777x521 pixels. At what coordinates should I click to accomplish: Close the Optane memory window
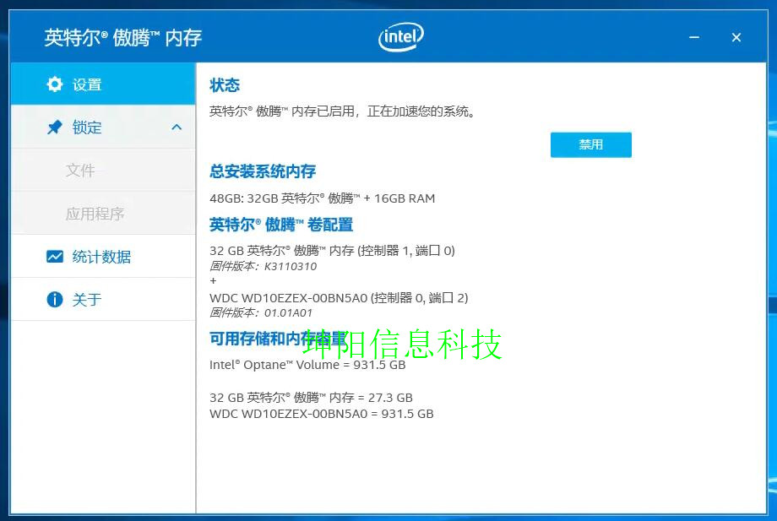[736, 37]
